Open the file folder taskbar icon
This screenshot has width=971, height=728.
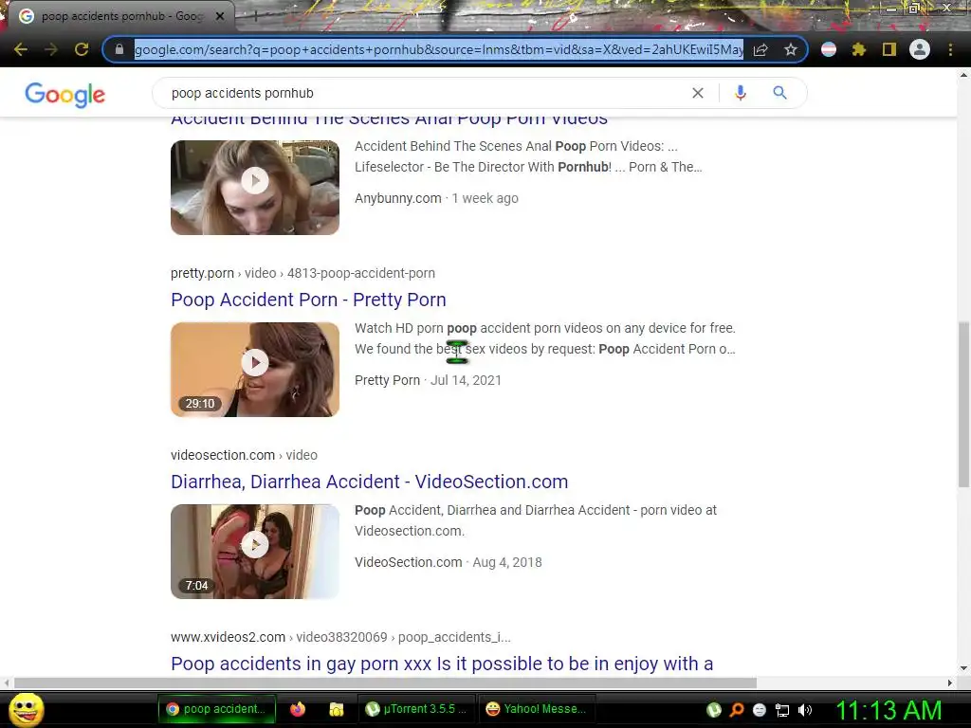click(x=337, y=709)
